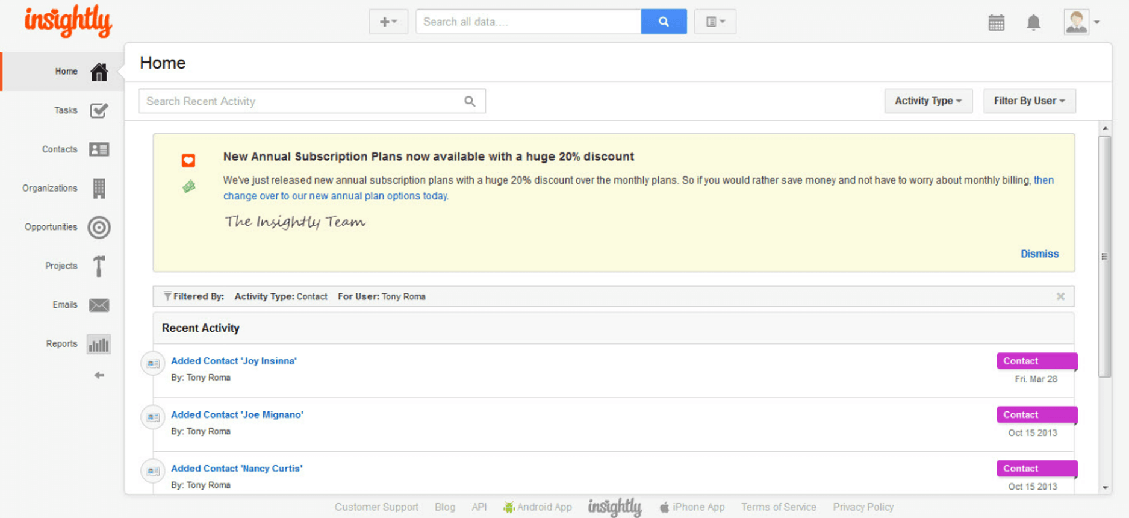Viewport: 1129px width, 518px height.
Task: Click the Contact badge on the Joe Mignano row
Action: coord(1037,414)
